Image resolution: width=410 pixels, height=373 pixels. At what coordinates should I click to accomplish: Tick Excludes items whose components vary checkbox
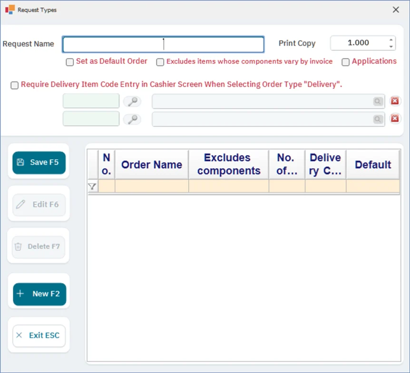point(160,62)
